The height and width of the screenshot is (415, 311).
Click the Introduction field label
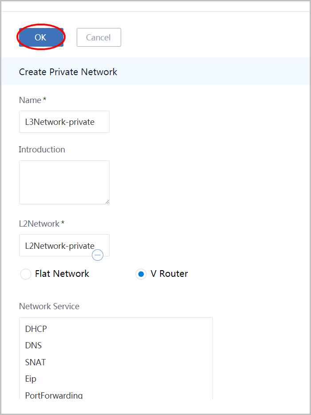point(42,150)
